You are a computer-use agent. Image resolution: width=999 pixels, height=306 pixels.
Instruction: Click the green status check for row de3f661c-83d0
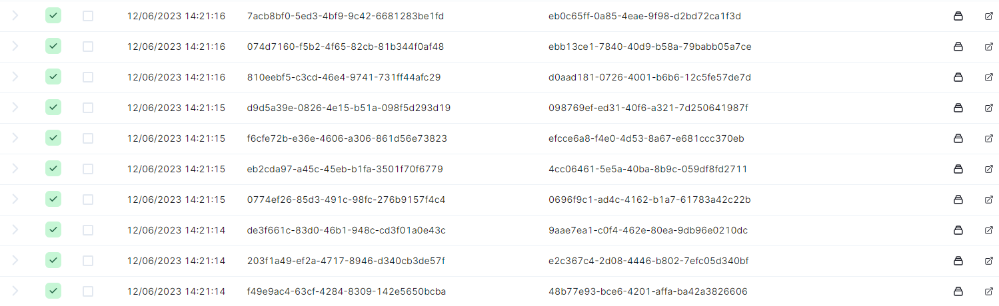(53, 230)
